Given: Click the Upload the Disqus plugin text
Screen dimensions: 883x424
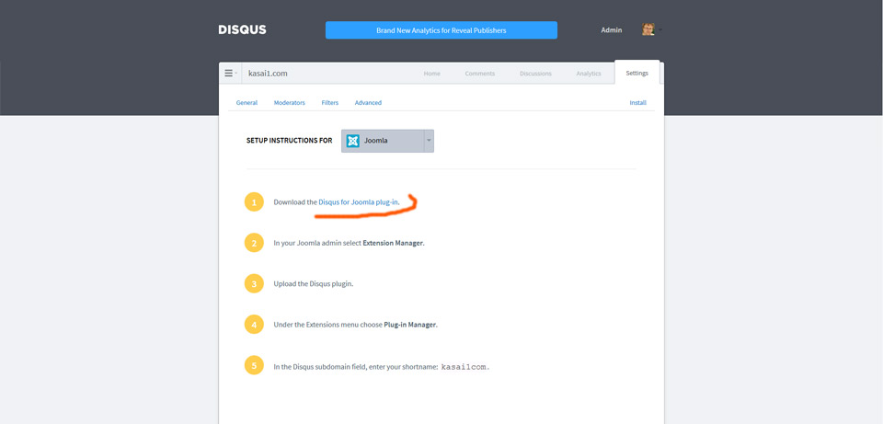Looking at the screenshot, I should [313, 284].
